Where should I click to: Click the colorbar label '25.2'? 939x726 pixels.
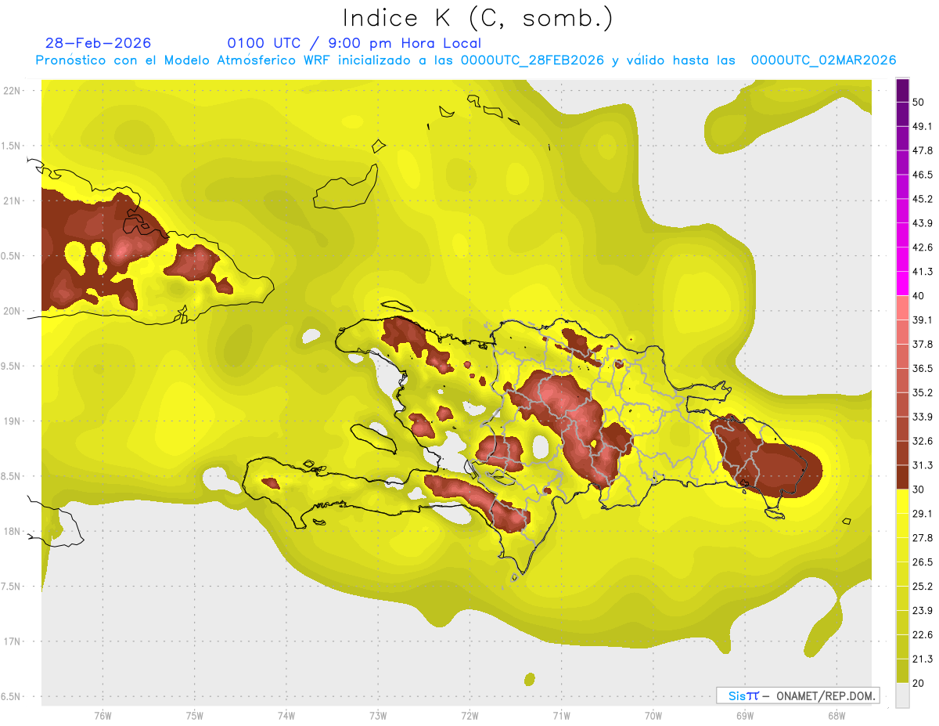[x=922, y=586]
